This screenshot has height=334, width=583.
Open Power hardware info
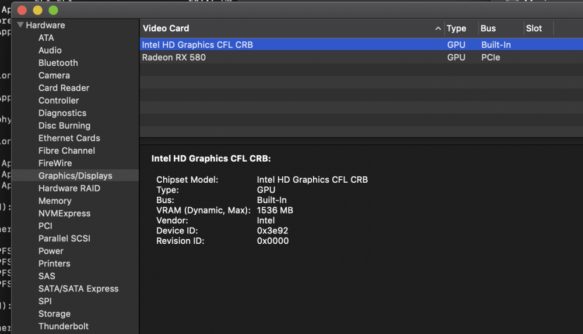(51, 251)
